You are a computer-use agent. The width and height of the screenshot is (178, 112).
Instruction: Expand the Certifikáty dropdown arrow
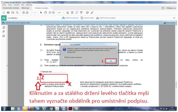point(18,18)
